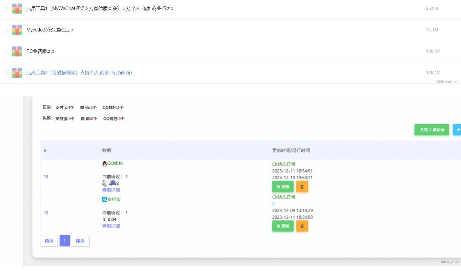Go to 首页 in the pagination
Screen dimensions: 461x274
pos(49,240)
